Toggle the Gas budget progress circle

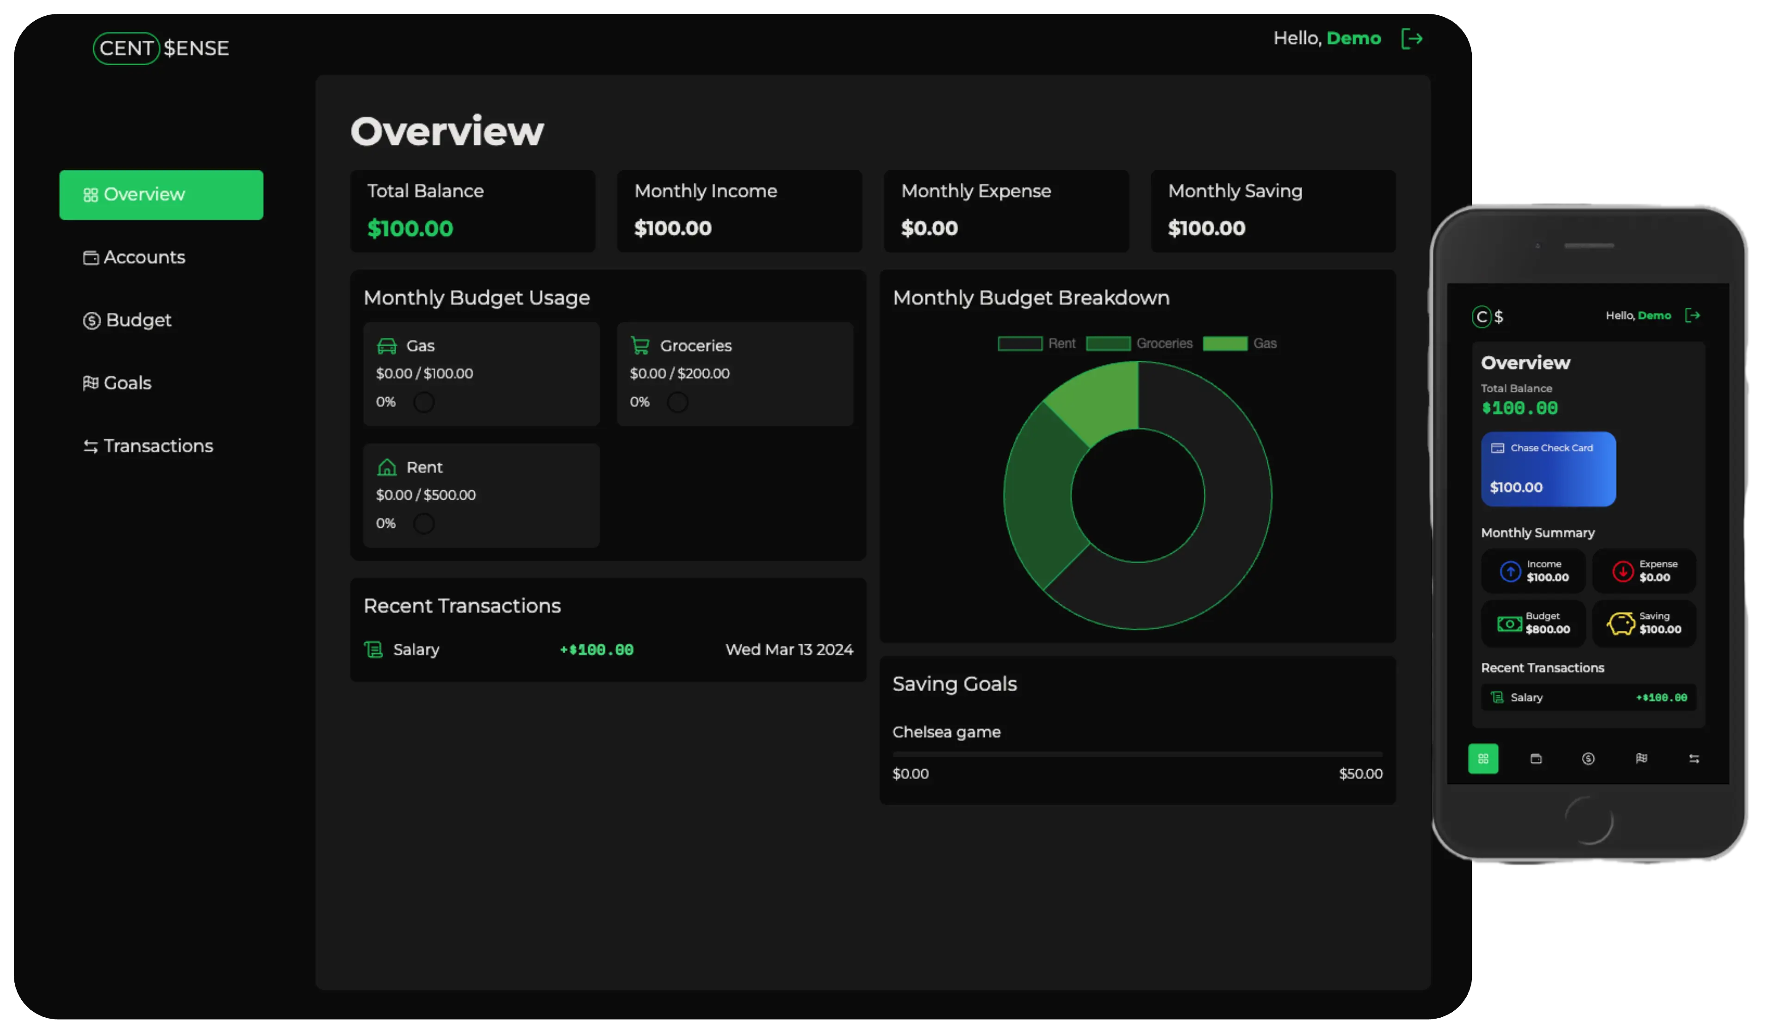424,402
